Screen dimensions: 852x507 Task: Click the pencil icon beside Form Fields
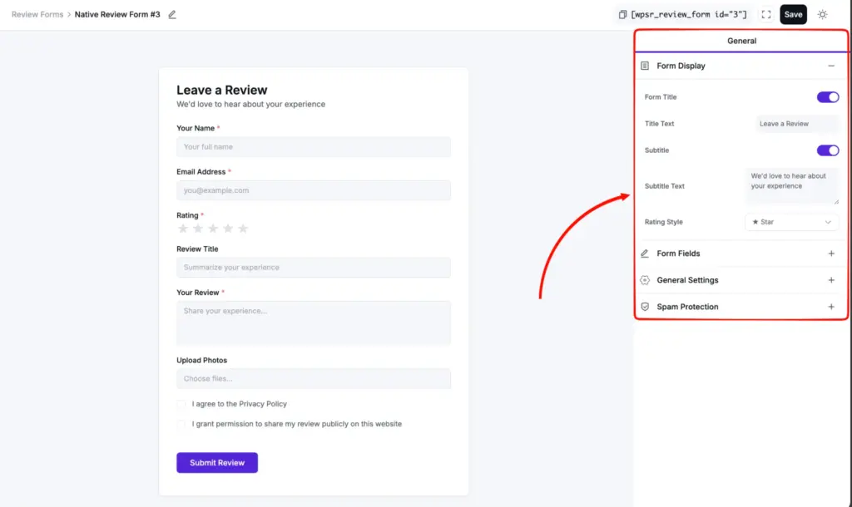tap(646, 253)
